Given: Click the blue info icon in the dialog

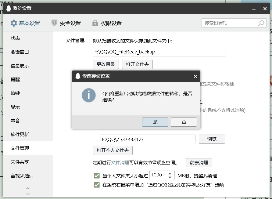Looking at the screenshot, I should (89, 95).
